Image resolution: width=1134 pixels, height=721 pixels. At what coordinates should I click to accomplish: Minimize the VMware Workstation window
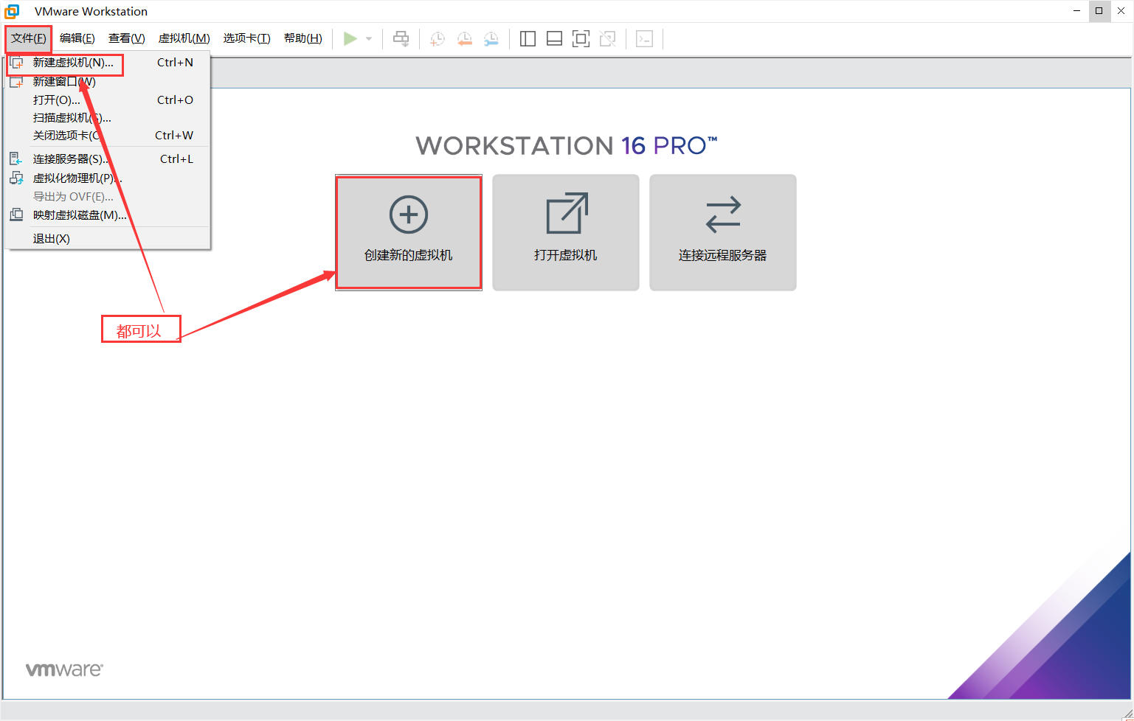tap(1078, 11)
